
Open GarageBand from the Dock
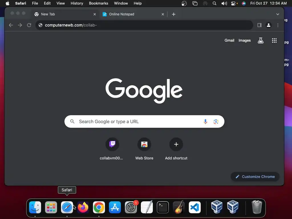[x=179, y=207]
